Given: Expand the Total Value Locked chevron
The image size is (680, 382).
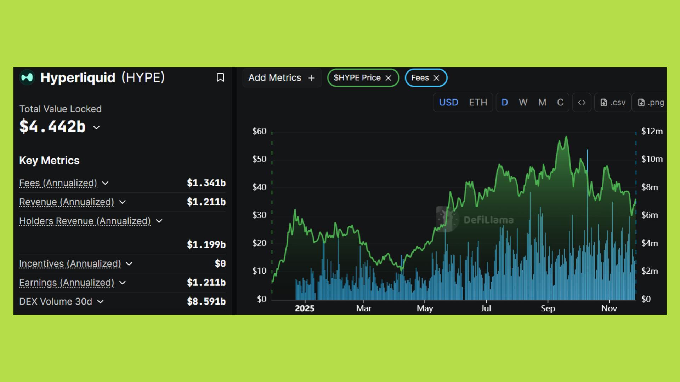Looking at the screenshot, I should (x=96, y=127).
